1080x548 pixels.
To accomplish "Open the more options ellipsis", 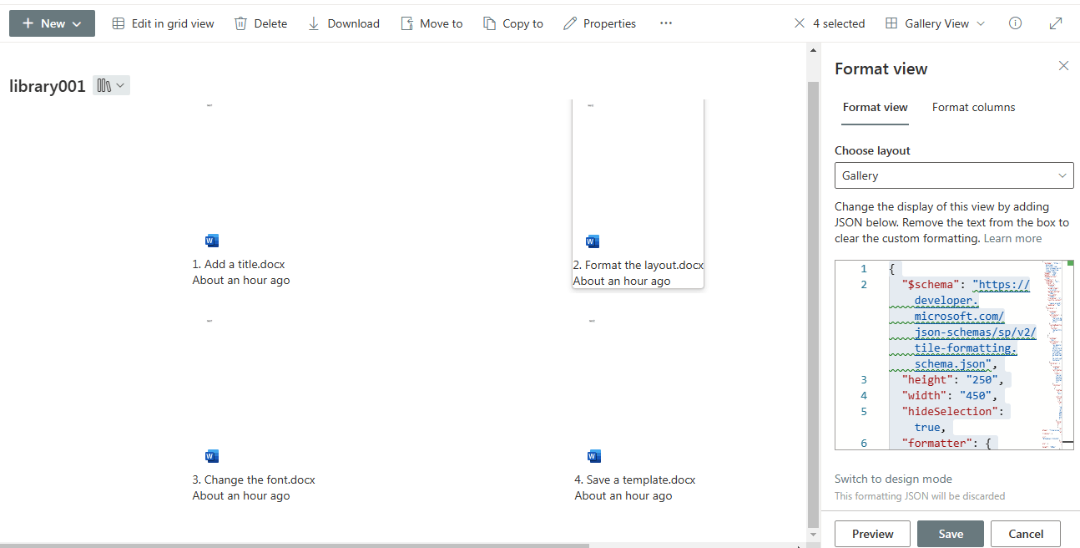I will coord(666,23).
